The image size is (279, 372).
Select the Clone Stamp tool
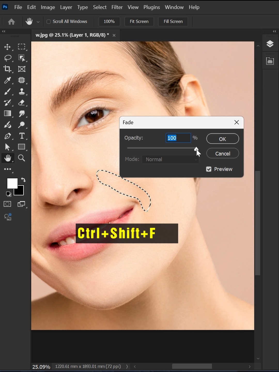(x=22, y=91)
